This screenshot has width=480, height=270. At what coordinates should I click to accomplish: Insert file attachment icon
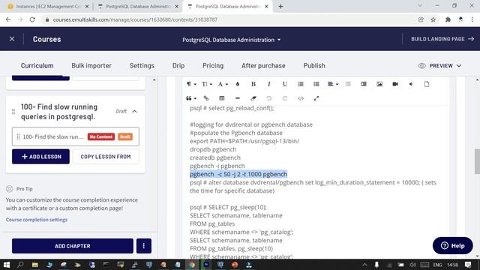click(x=427, y=84)
